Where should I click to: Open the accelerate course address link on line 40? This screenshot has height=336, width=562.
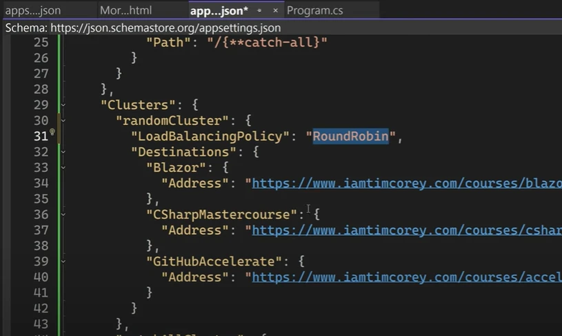tap(407, 277)
